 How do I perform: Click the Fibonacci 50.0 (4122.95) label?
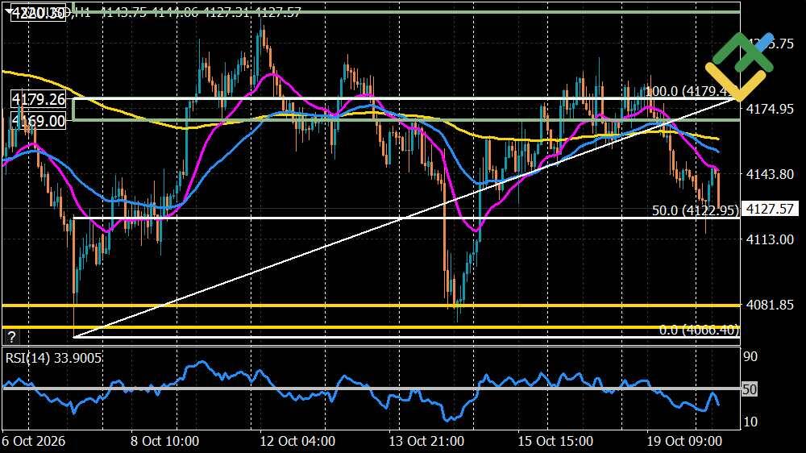click(x=695, y=210)
